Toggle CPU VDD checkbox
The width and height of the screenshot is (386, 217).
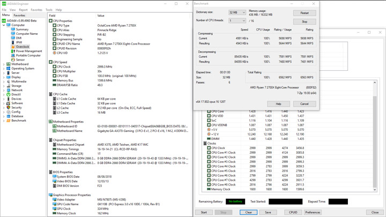(x=209, y=116)
